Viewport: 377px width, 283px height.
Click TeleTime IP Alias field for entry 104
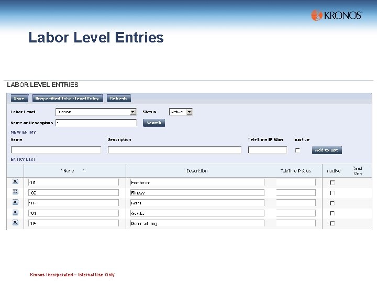[x=296, y=213]
